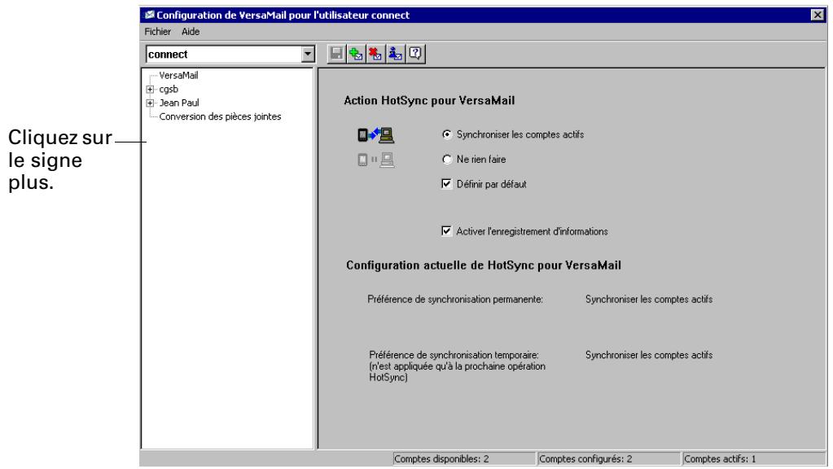Viewport: 833px width, 469px height.
Task: Open the Aide menu
Action: click(191, 31)
